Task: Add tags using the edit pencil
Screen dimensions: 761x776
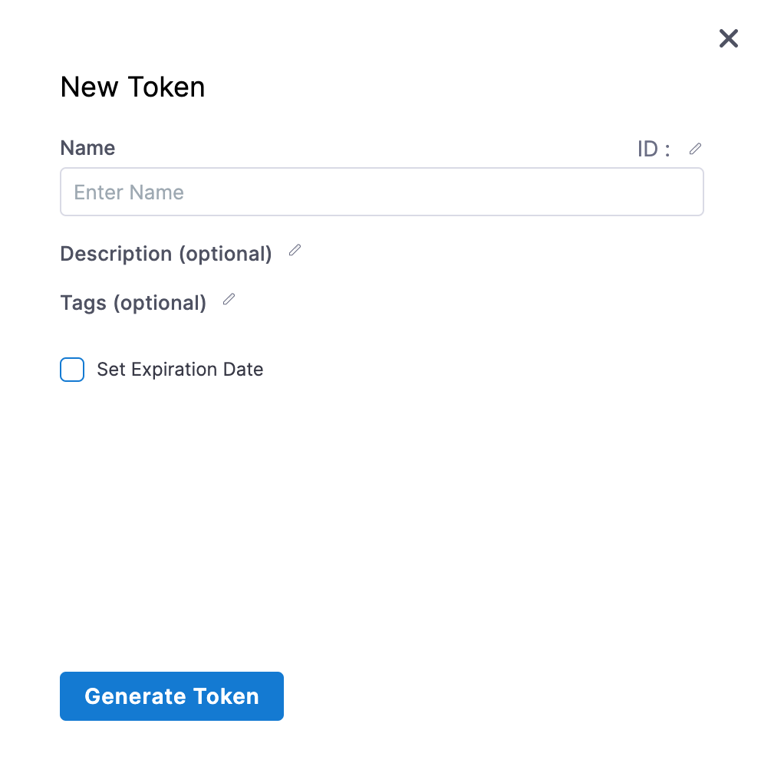Action: point(229,299)
